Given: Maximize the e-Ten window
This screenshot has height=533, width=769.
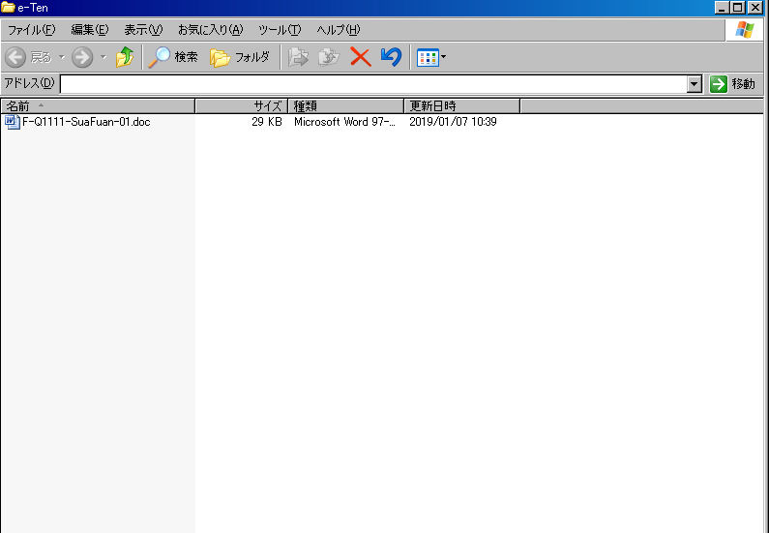Looking at the screenshot, I should [738, 8].
